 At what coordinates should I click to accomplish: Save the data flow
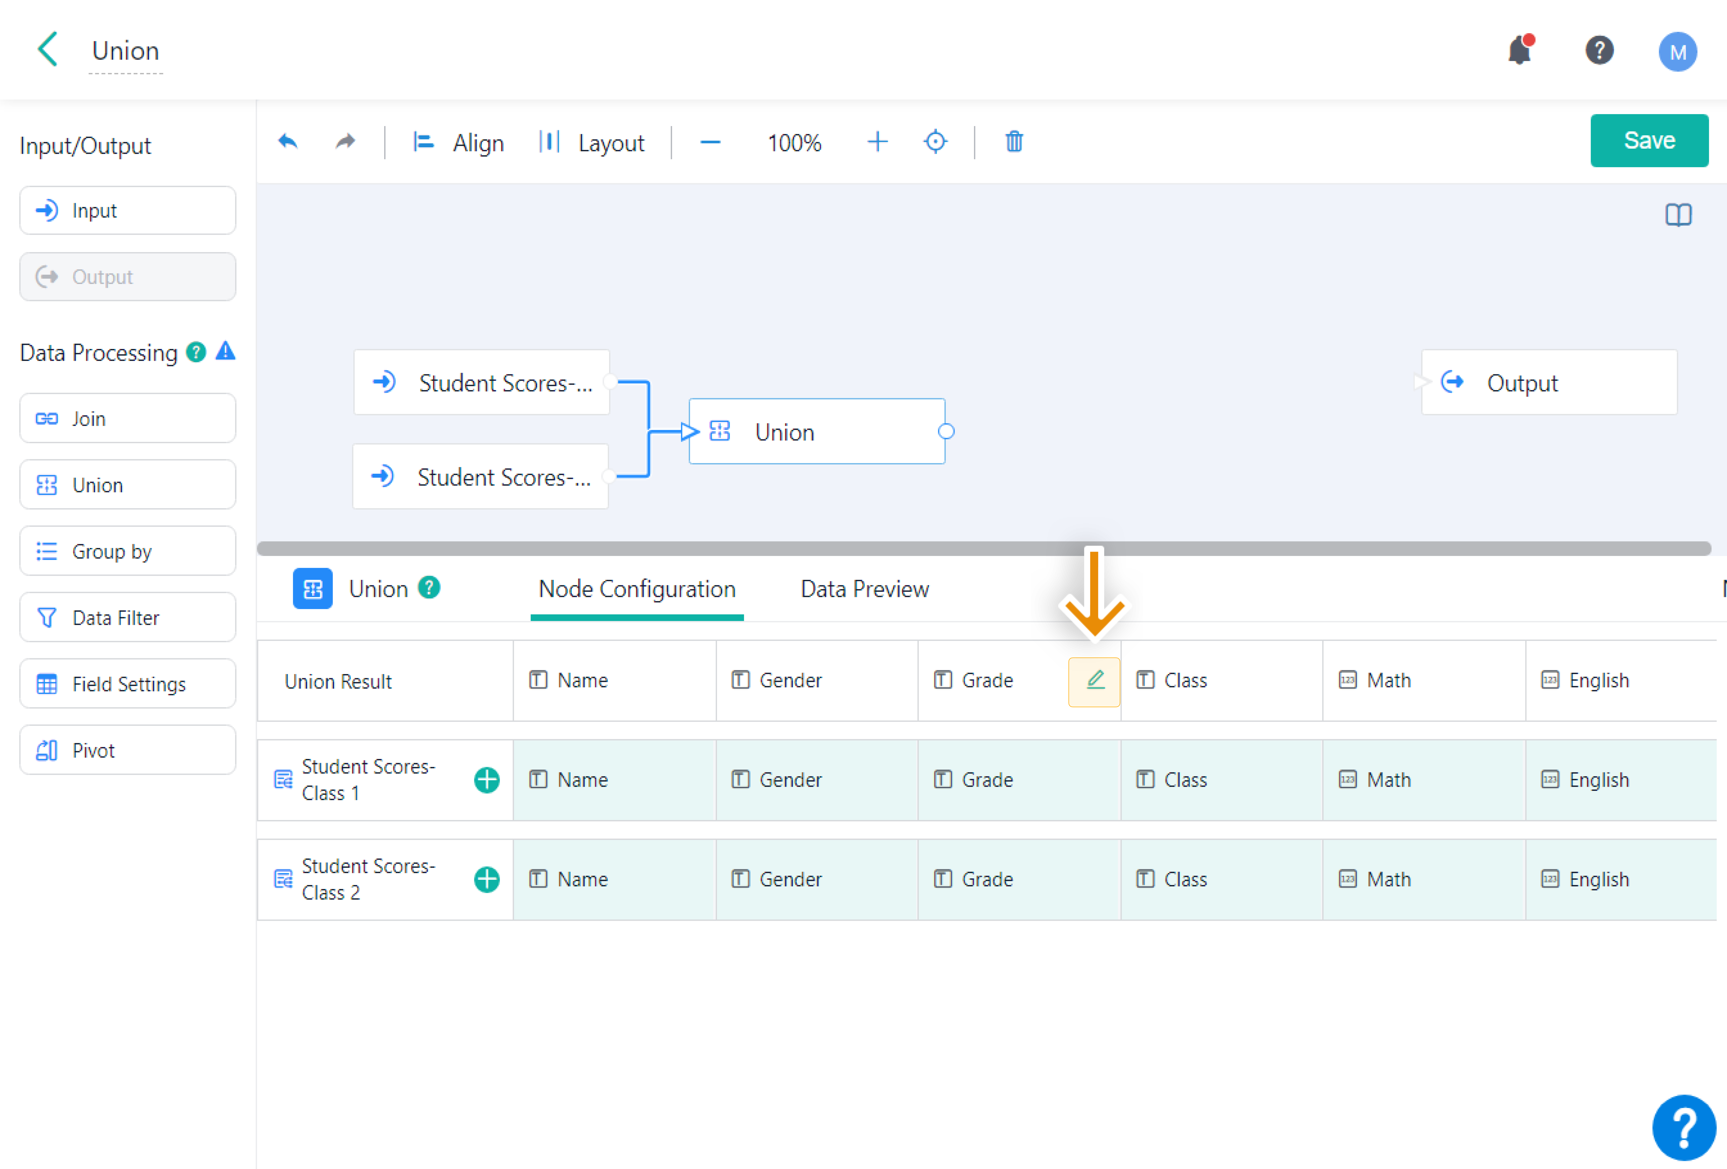pyautogui.click(x=1649, y=141)
